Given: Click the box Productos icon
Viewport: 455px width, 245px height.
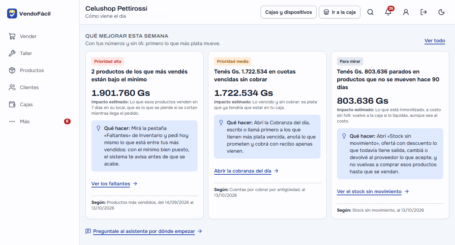Looking at the screenshot, I should 12,70.
